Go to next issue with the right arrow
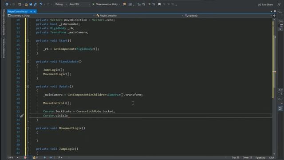The image size is (284, 160). coord(51,157)
